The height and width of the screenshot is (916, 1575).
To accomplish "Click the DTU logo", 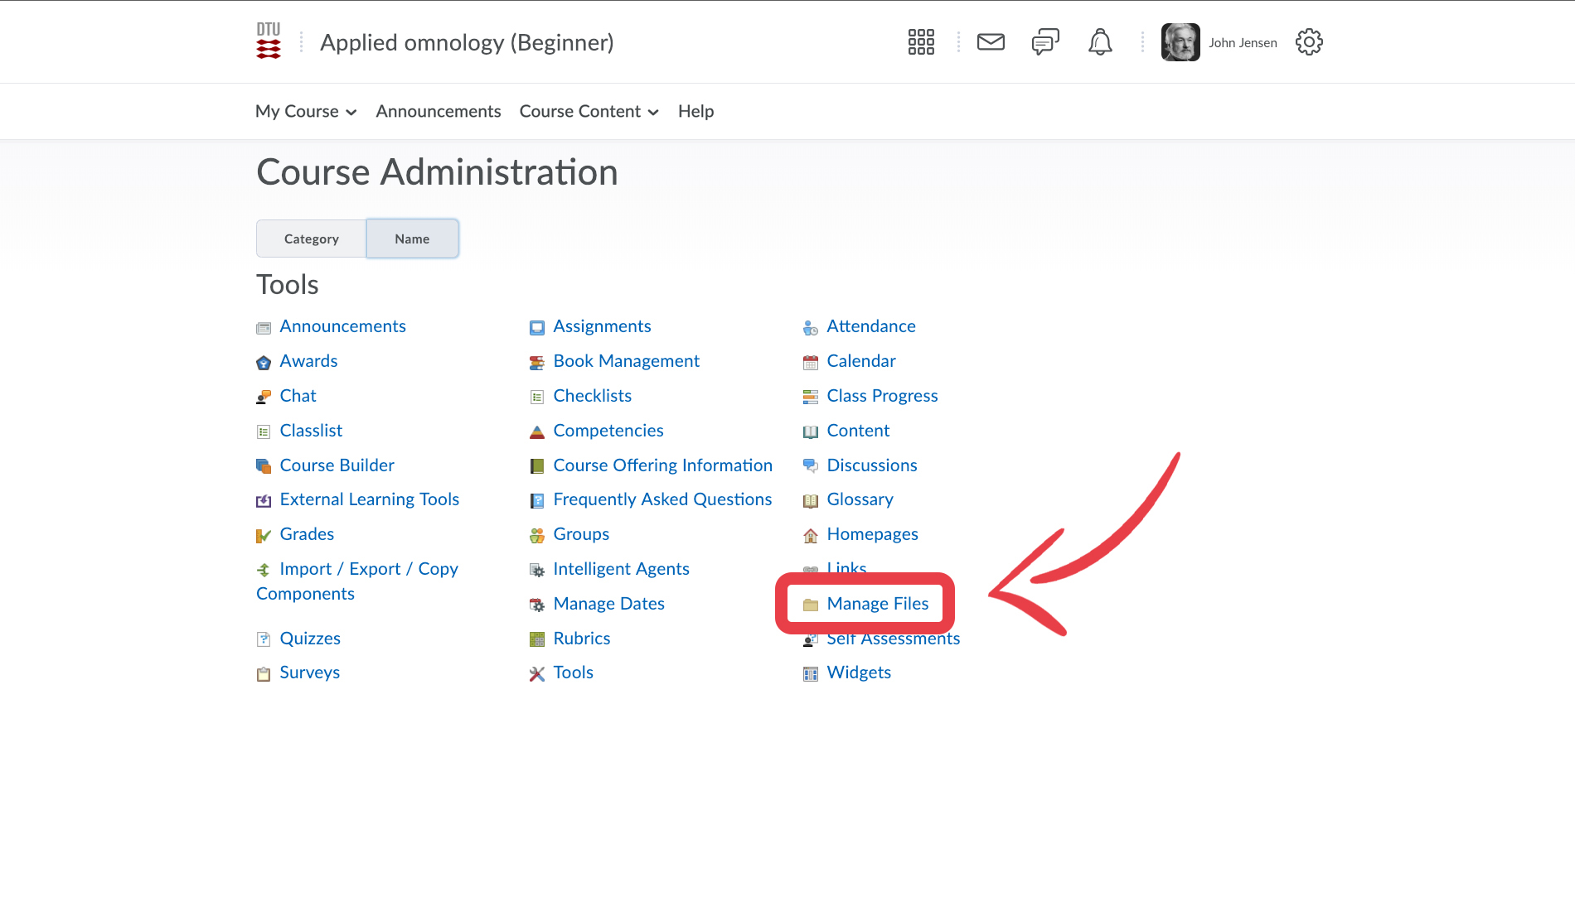I will tap(269, 41).
